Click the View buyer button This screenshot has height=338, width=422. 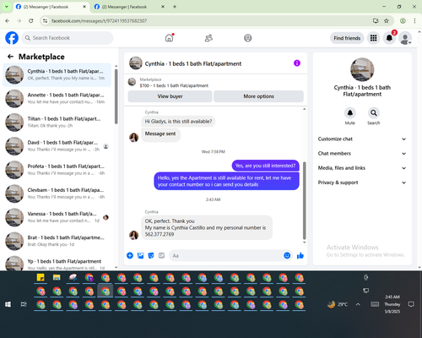[x=170, y=96]
